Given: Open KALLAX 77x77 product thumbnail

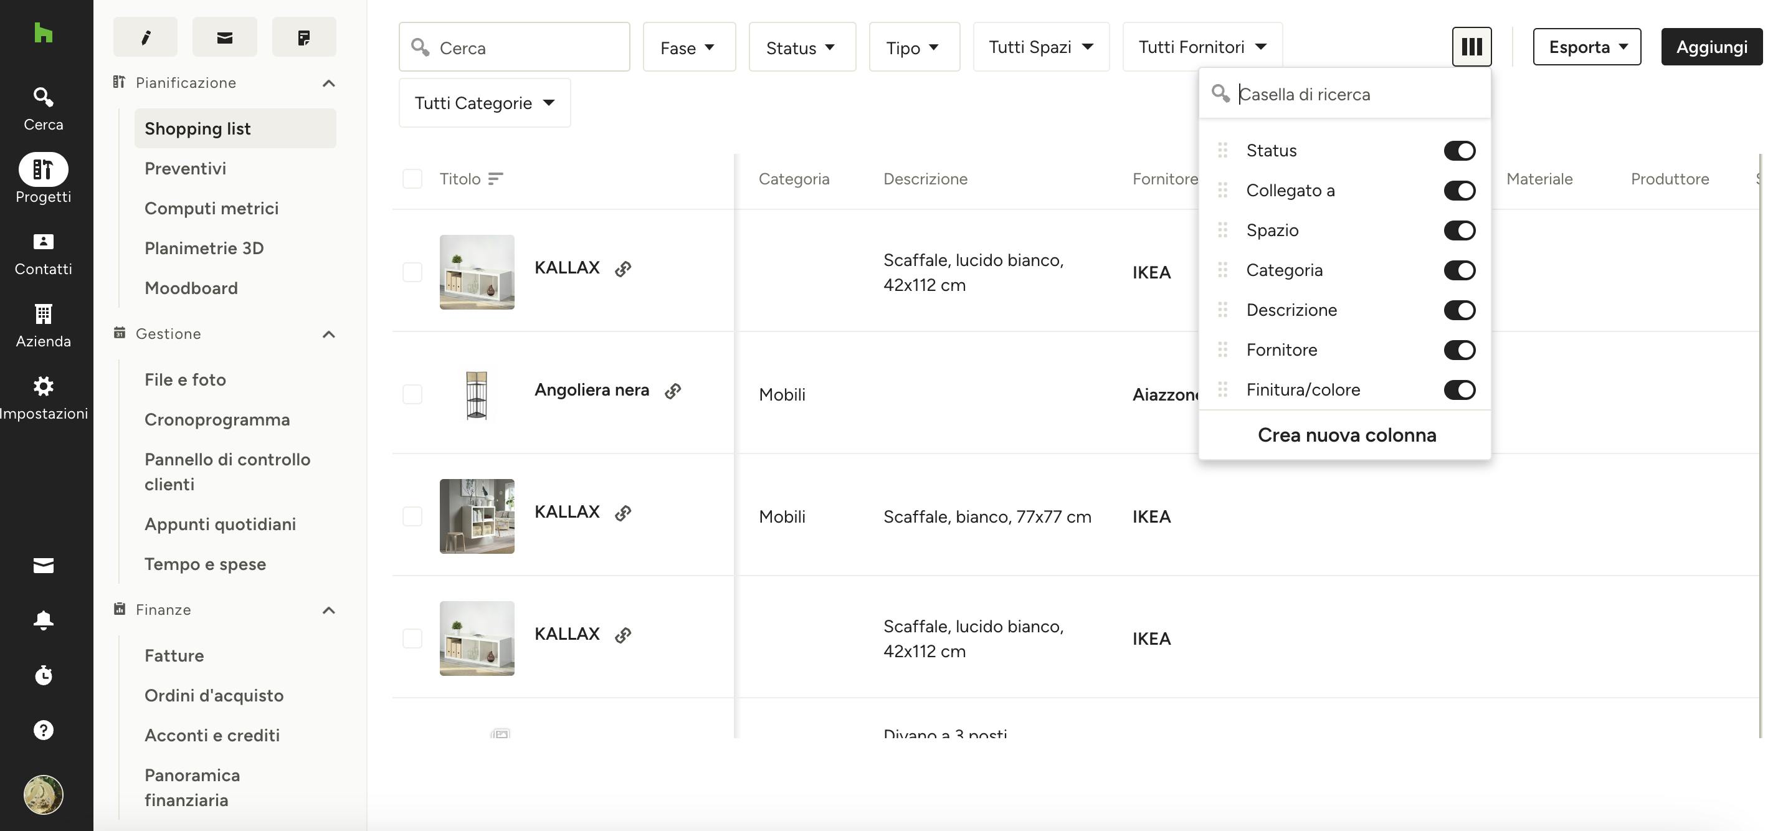Looking at the screenshot, I should [x=477, y=516].
